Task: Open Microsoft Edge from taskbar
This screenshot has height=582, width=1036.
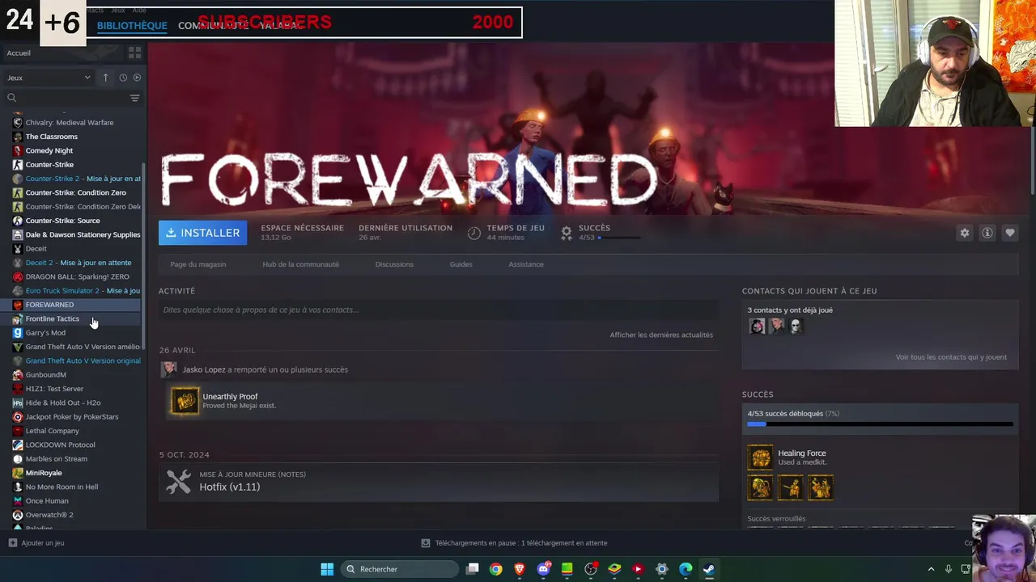Action: coord(686,569)
